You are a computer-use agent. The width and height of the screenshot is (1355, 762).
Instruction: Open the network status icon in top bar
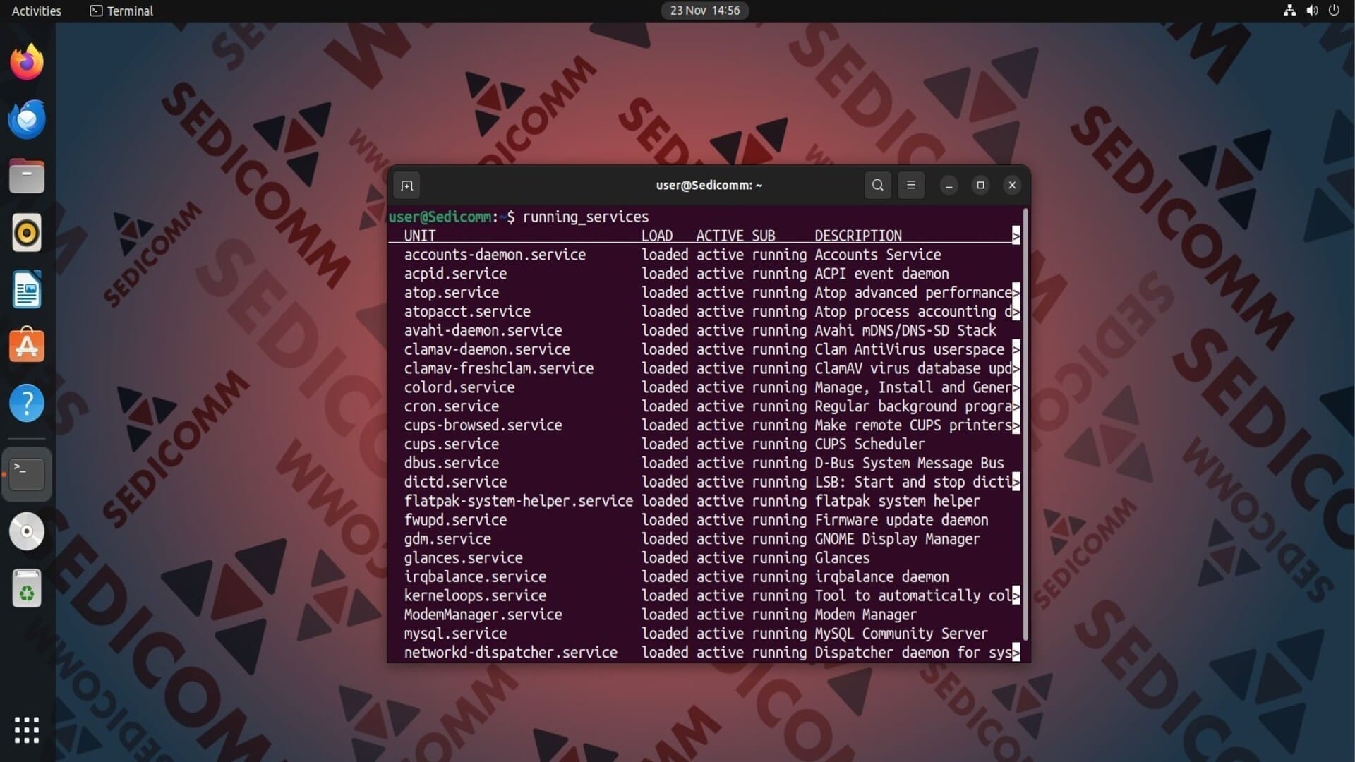click(1289, 11)
